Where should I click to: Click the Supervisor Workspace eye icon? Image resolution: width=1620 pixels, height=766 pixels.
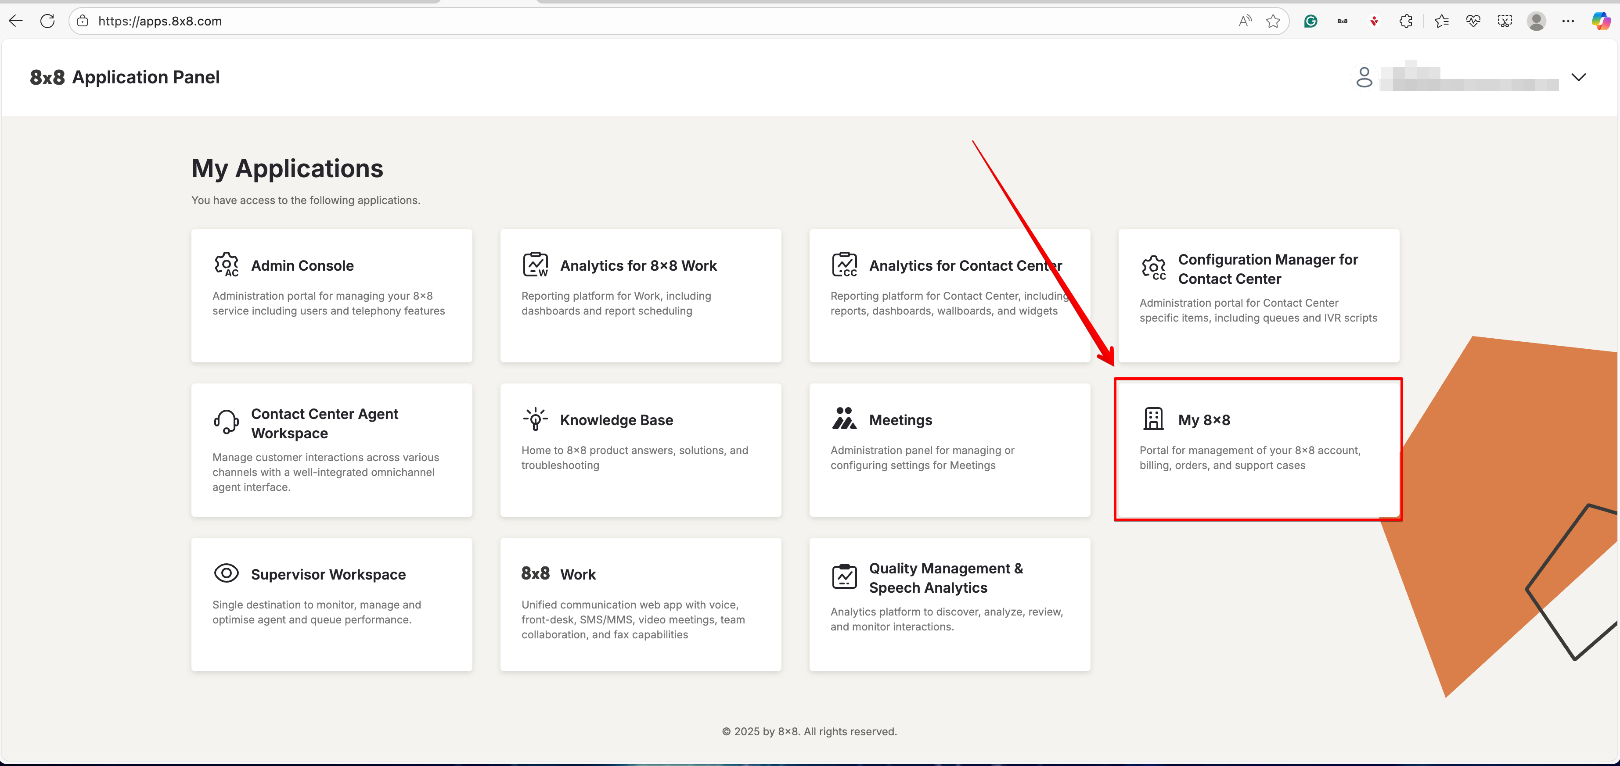[x=227, y=573]
